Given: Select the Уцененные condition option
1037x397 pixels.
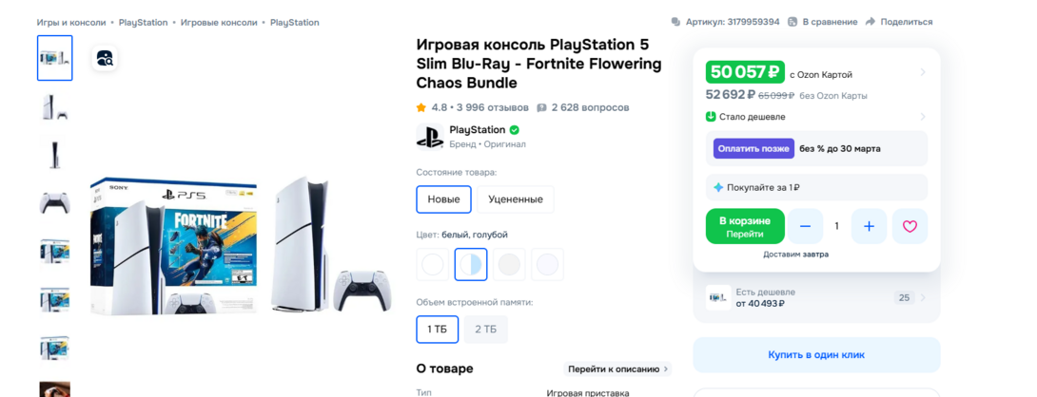Looking at the screenshot, I should (x=515, y=199).
